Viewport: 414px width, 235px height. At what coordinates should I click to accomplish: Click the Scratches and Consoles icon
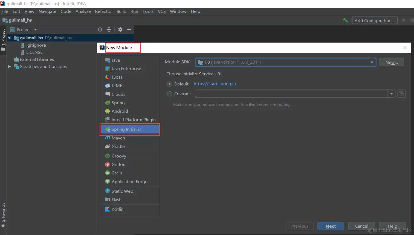(x=16, y=67)
